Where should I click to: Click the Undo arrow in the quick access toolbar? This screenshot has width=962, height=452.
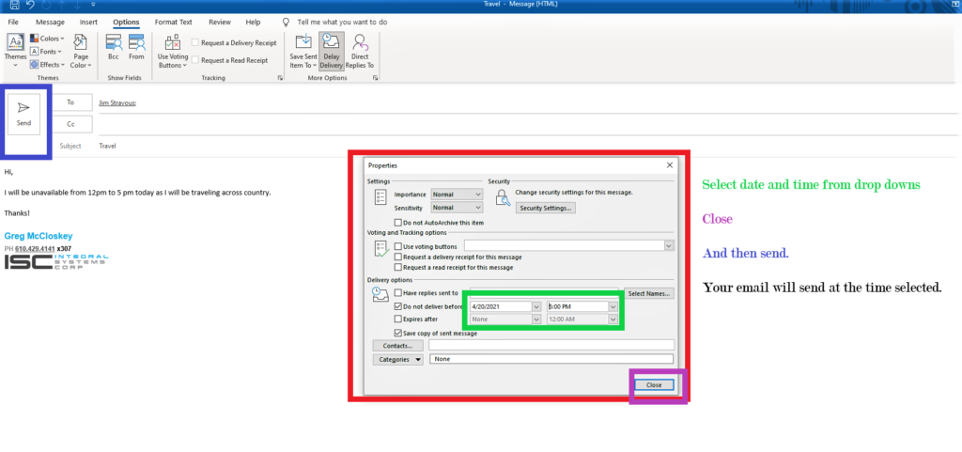click(x=31, y=5)
